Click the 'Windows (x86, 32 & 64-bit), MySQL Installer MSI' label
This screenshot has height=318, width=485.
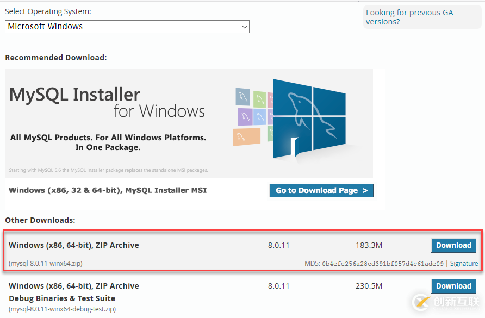pos(108,190)
